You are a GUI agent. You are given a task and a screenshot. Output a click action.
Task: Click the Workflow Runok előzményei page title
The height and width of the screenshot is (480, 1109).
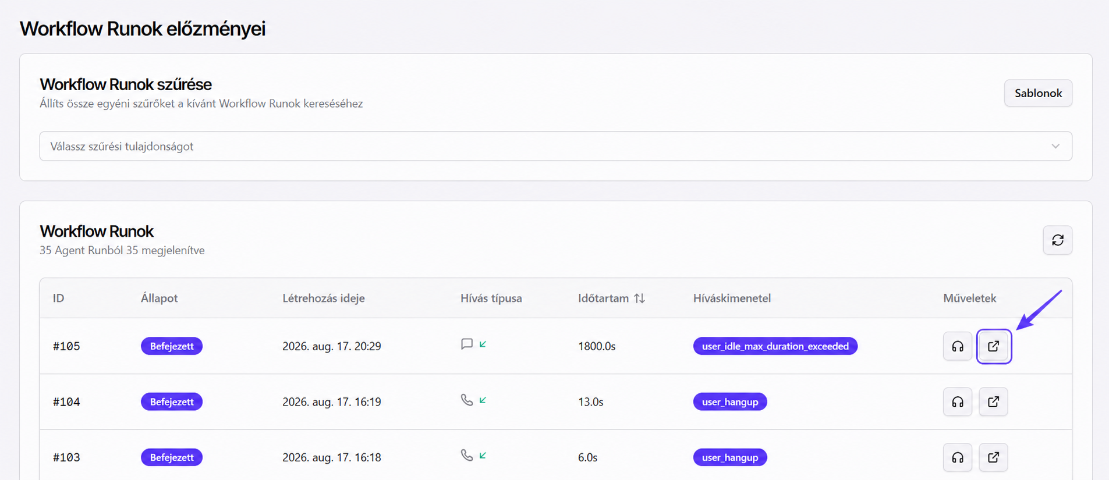143,29
